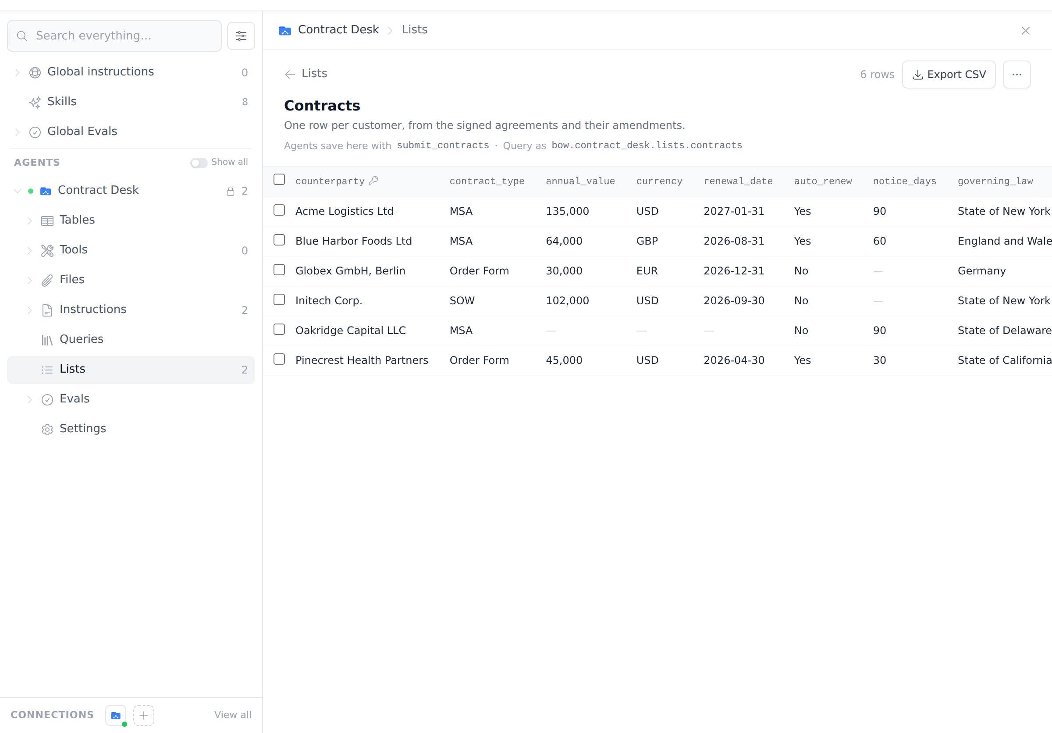The height and width of the screenshot is (733, 1052).
Task: Click the Contract Desk connection icon at bottom
Action: [116, 715]
